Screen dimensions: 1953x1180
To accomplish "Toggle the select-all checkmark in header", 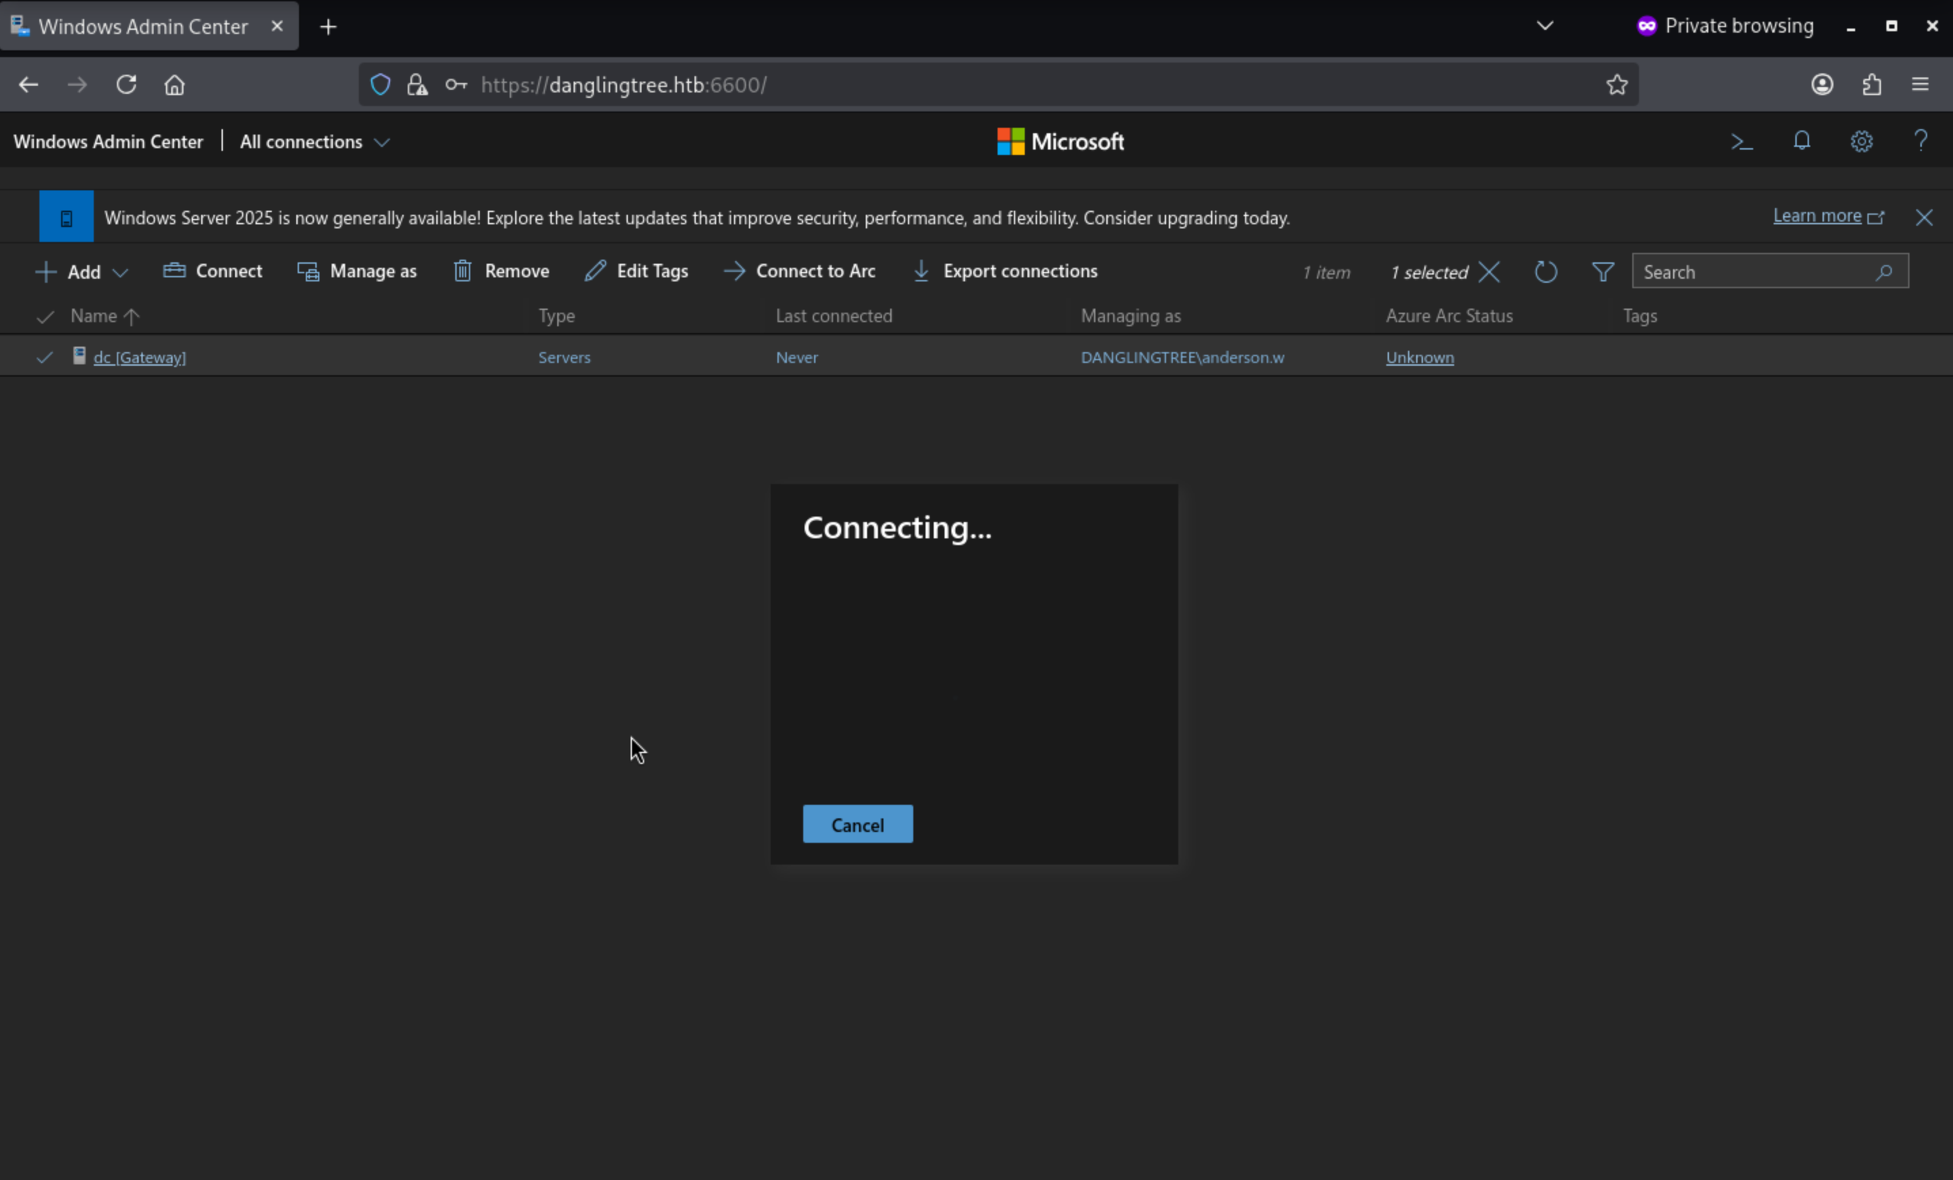I will [x=45, y=317].
